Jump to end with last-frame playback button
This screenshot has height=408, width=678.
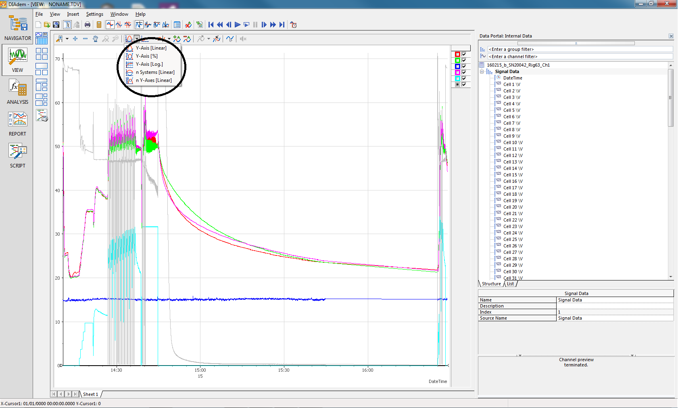tap(282, 25)
